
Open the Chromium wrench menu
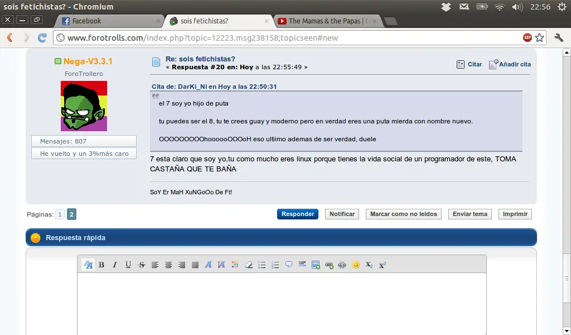559,37
